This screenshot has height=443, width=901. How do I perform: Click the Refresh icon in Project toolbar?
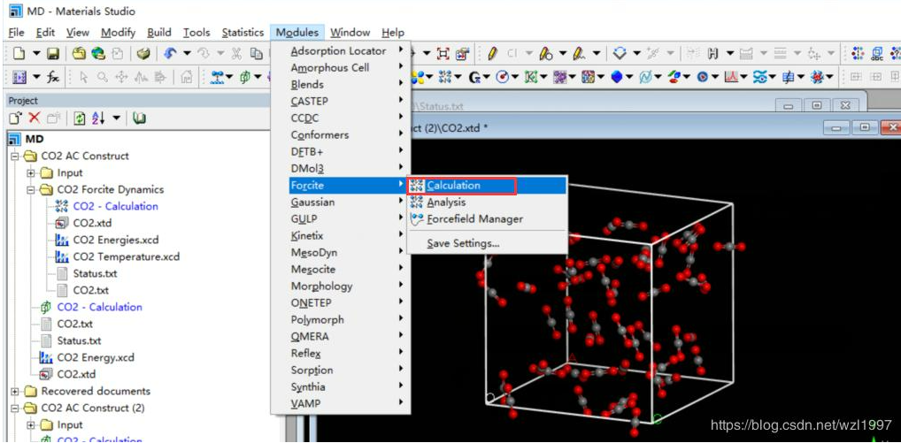(80, 118)
